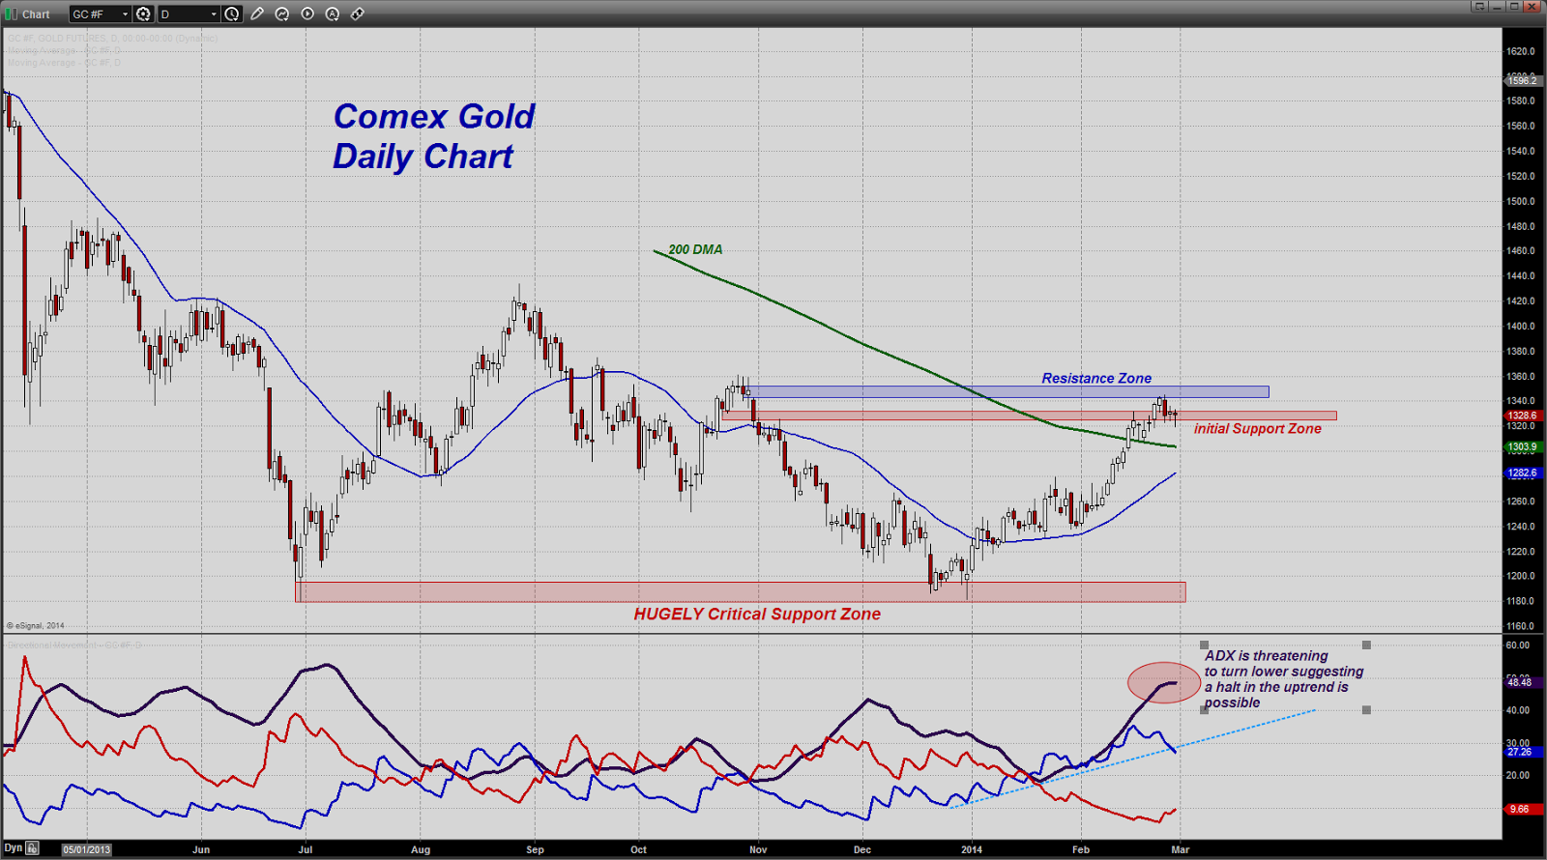Click the 1596.2 price marker
The image size is (1547, 860).
(1522, 81)
